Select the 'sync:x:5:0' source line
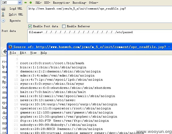Viewport: 172px width, 134px height. click(52, 84)
